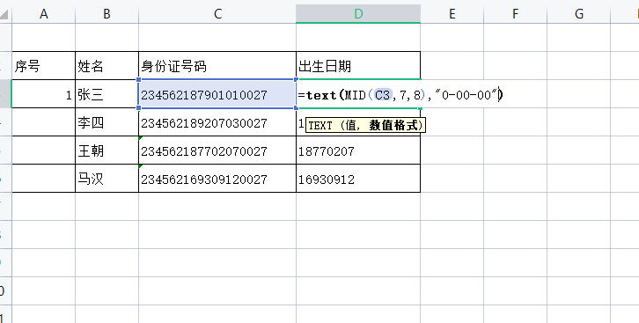Select column B header
Screen dimensions: 639x323
click(106, 14)
